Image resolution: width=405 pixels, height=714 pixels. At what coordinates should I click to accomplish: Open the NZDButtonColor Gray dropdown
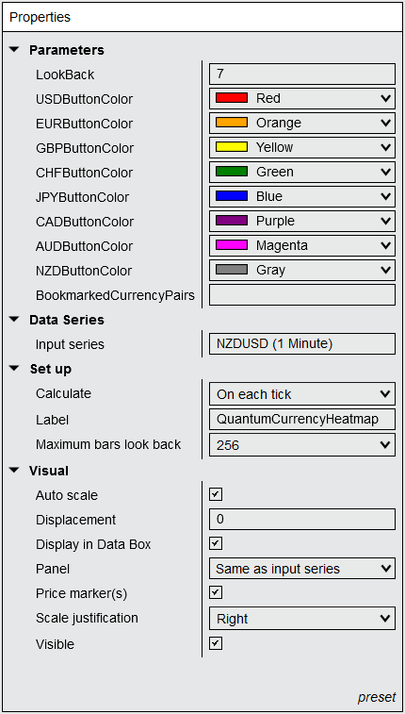coord(302,270)
